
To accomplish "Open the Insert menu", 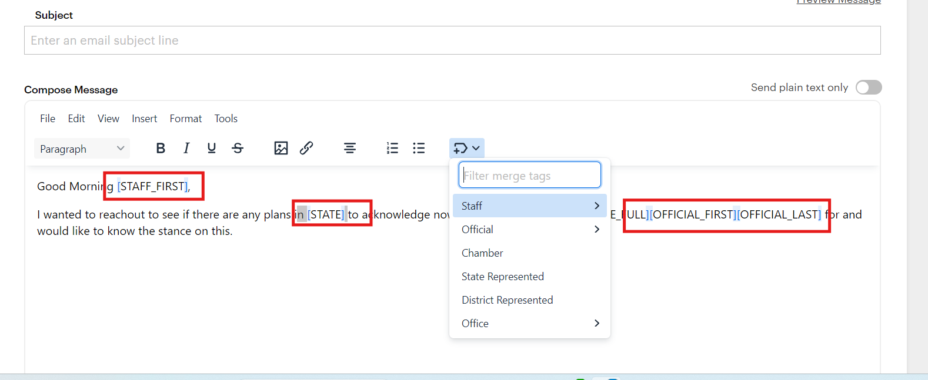I will pyautogui.click(x=144, y=119).
